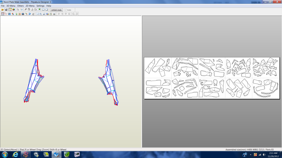
Task: Click the gray curved arrow icon
Action: (x=33, y=14)
